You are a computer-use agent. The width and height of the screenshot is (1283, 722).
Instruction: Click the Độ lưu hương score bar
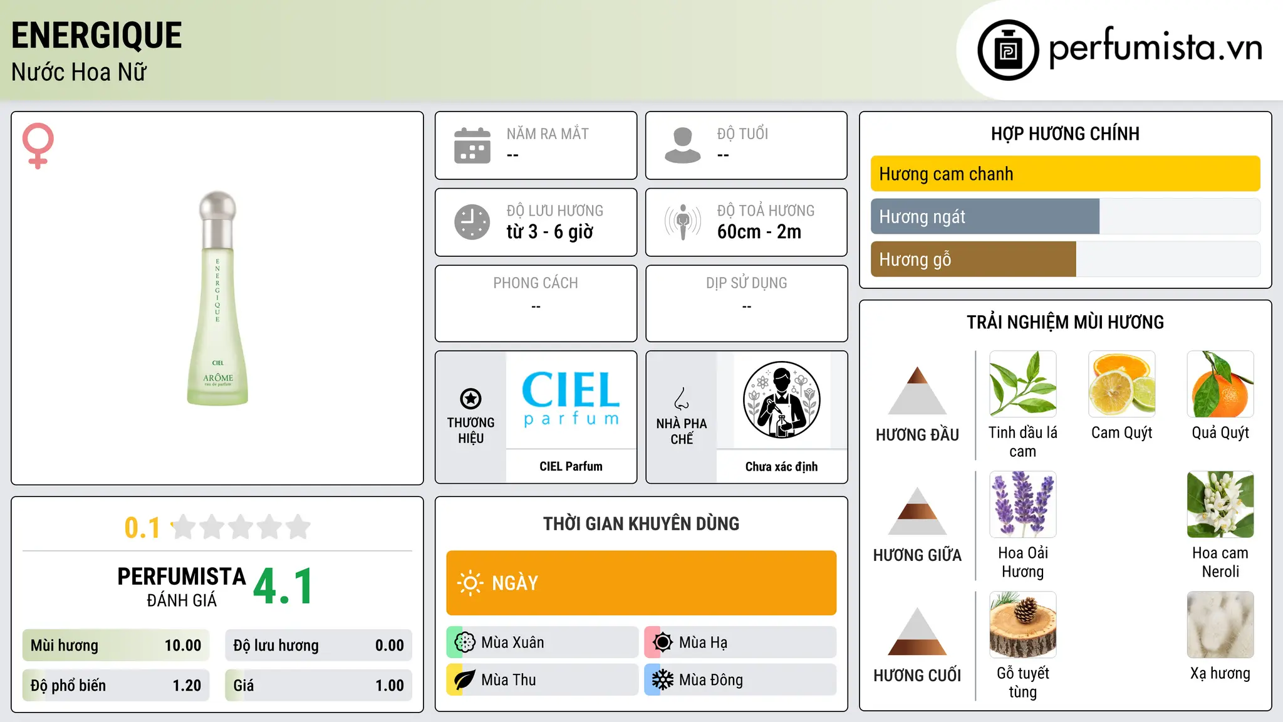point(318,646)
